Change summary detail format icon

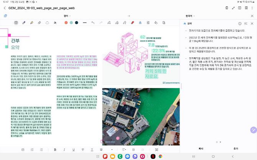(246, 24)
